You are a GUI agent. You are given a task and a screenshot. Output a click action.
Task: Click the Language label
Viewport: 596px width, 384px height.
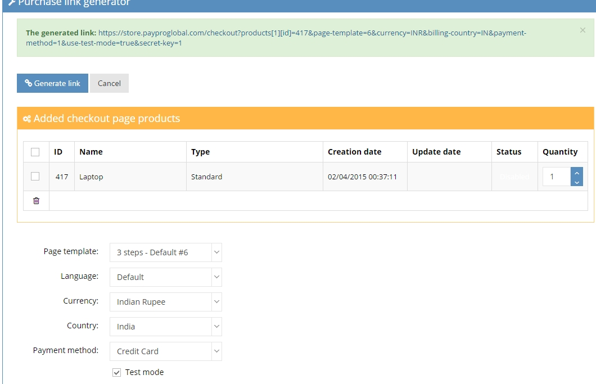pyautogui.click(x=79, y=276)
